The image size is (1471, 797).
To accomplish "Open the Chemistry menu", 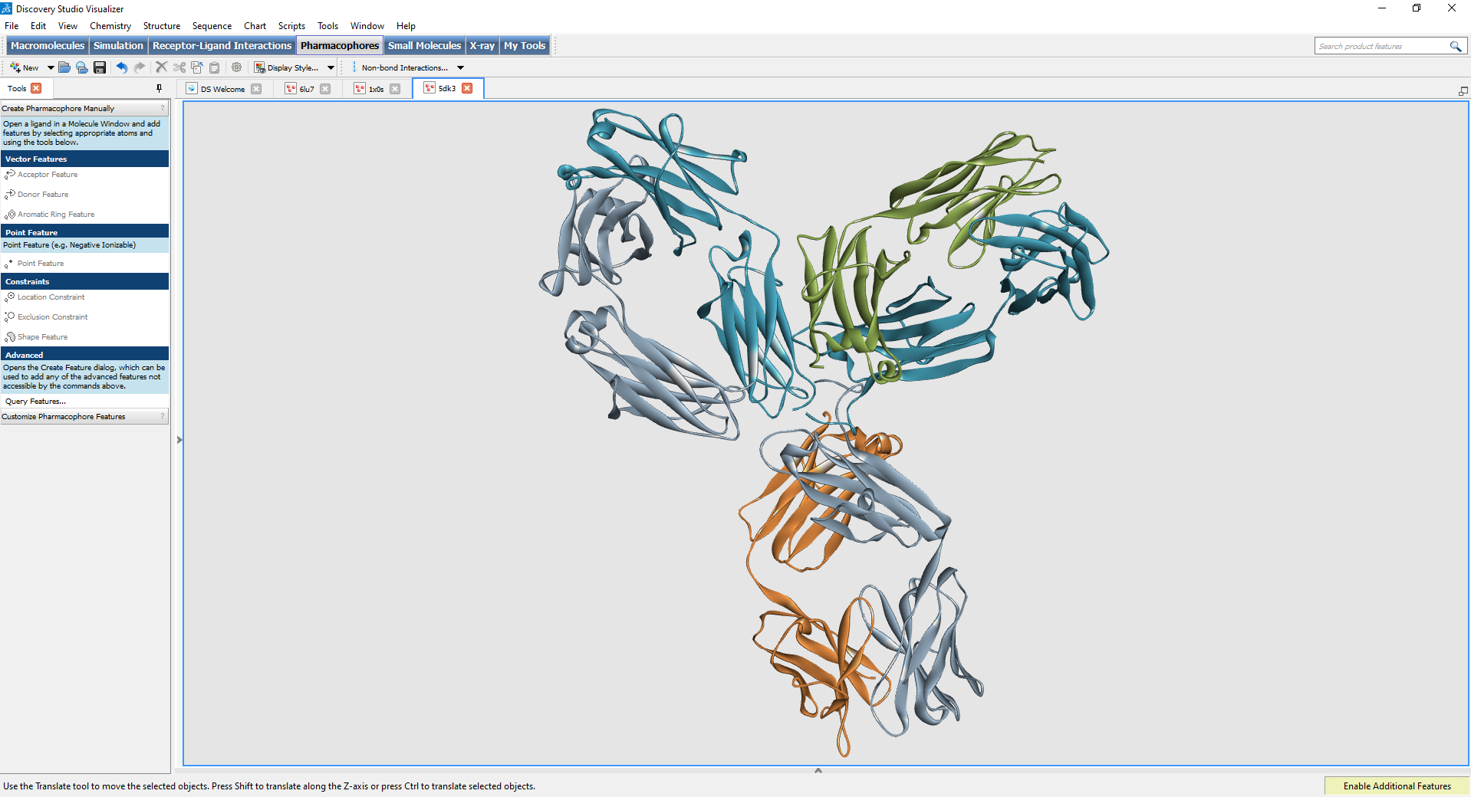I will tap(110, 26).
